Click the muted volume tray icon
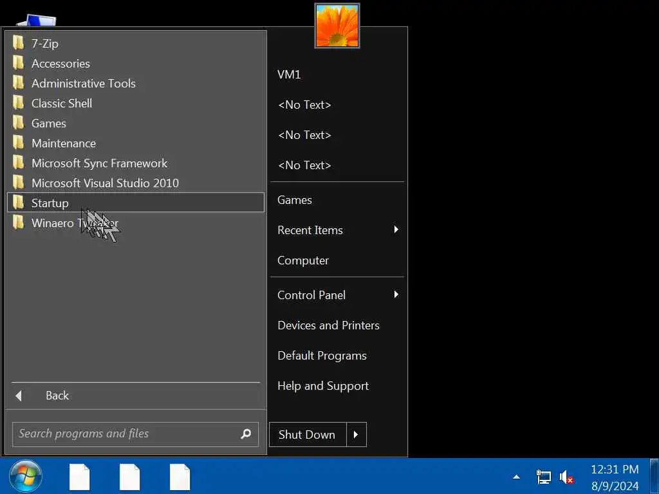This screenshot has height=494, width=659. [566, 477]
